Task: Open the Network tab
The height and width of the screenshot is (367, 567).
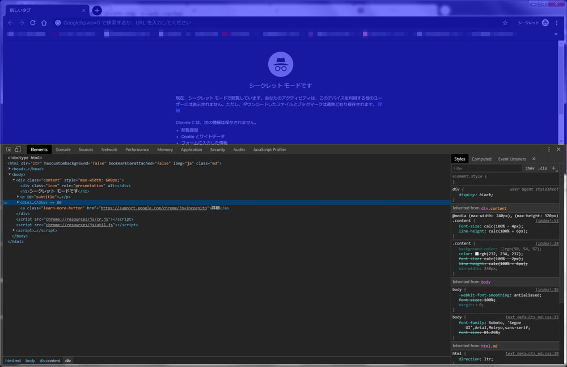Action: [109, 150]
